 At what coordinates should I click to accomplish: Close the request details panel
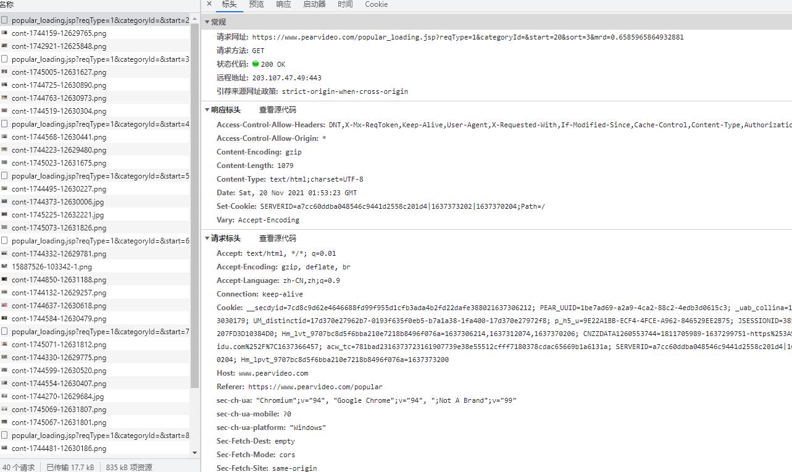[209, 4]
